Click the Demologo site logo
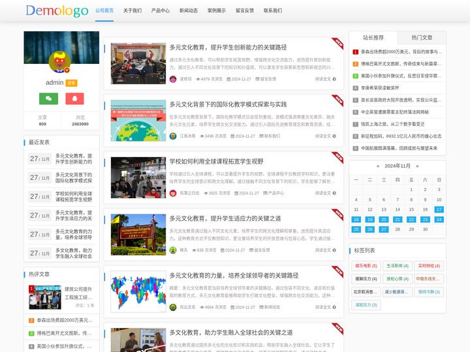The image size is (470, 352). 57,11
